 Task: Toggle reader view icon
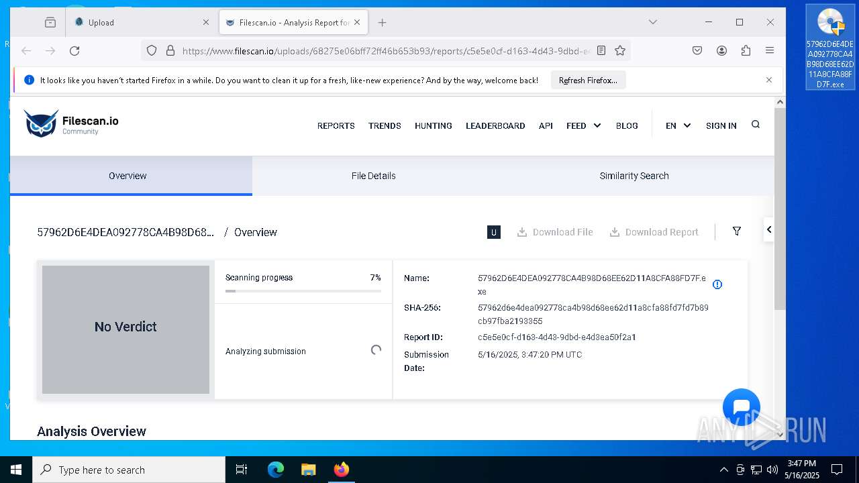coord(601,50)
